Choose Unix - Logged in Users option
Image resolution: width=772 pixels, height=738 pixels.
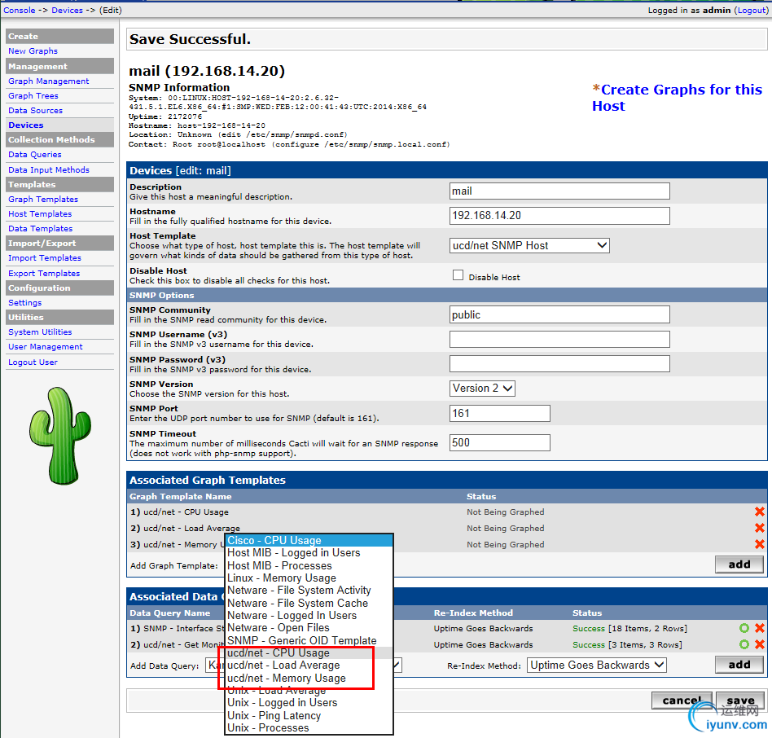(x=309, y=702)
